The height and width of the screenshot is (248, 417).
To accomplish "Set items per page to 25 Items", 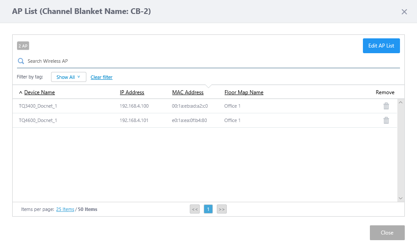I will pos(65,209).
